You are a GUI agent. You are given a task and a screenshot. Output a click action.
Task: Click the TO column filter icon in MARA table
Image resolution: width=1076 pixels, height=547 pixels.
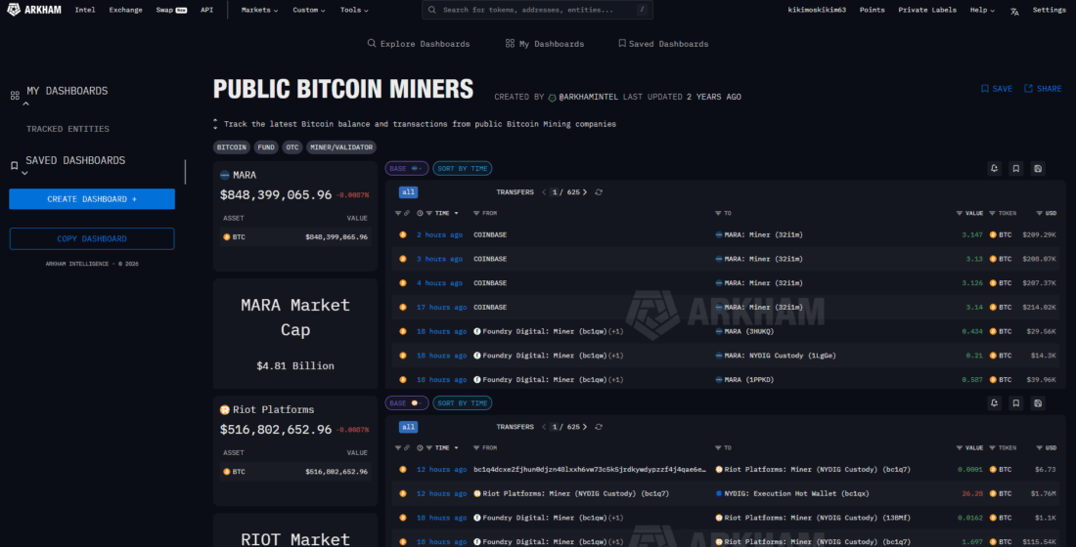718,213
